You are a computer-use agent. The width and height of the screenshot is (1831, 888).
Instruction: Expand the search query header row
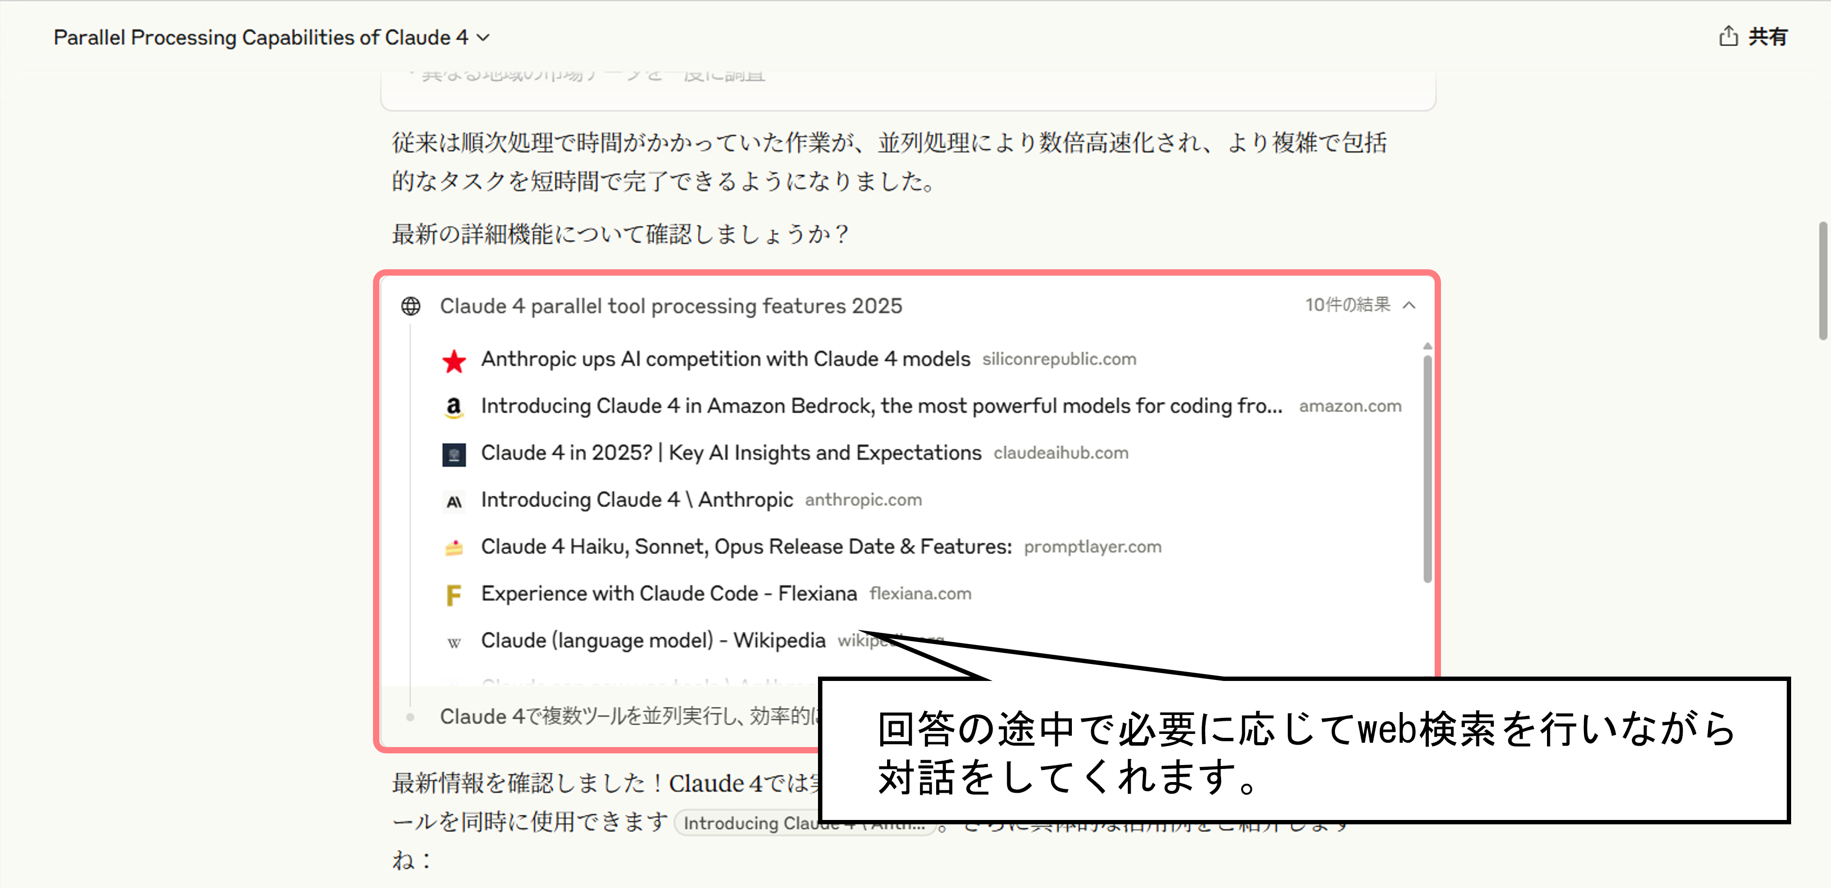point(670,306)
